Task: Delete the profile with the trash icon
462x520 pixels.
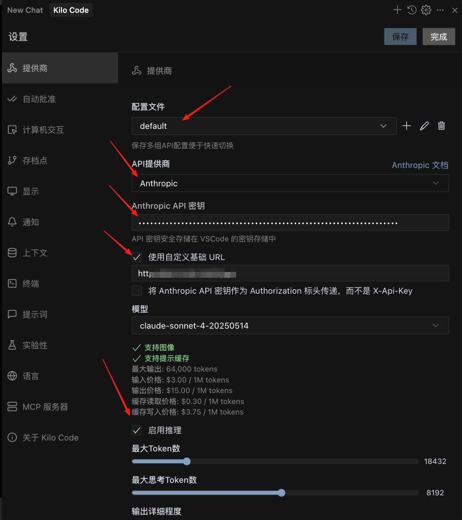Action: (x=441, y=126)
